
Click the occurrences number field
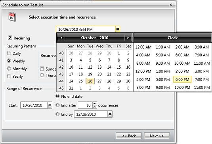point(85,105)
